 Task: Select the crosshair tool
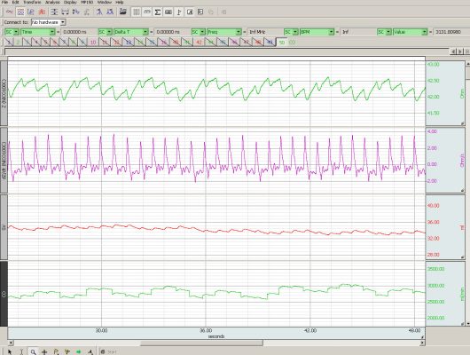[x=44, y=351]
